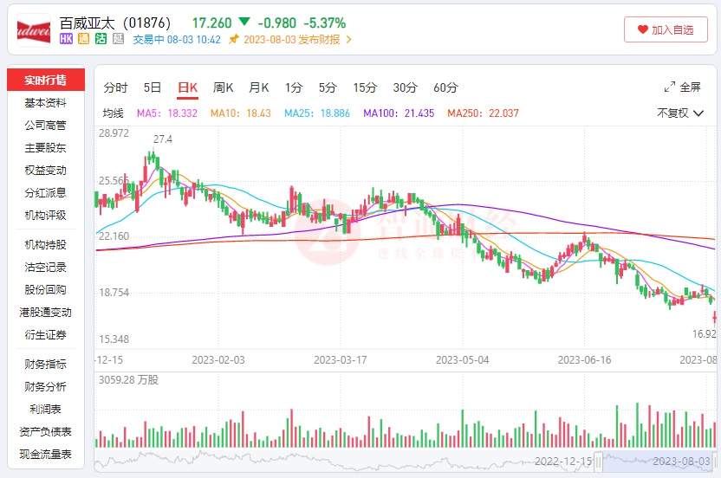This screenshot has width=721, height=478.
Task: Click the orange 通 badge
Action: pos(83,40)
